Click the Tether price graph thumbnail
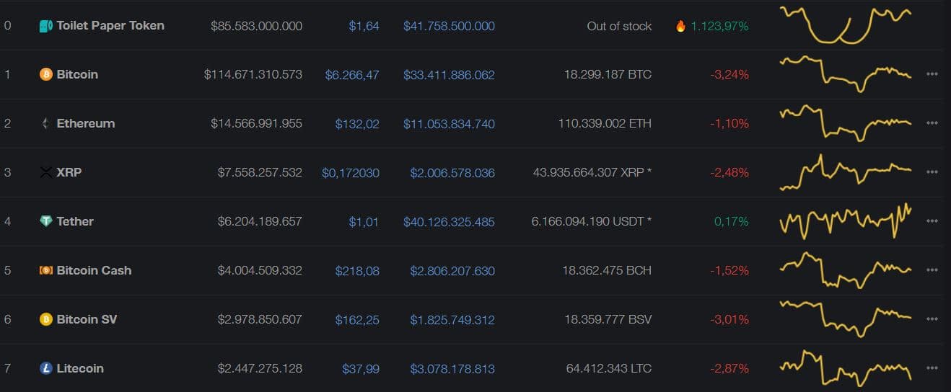 [x=845, y=220]
